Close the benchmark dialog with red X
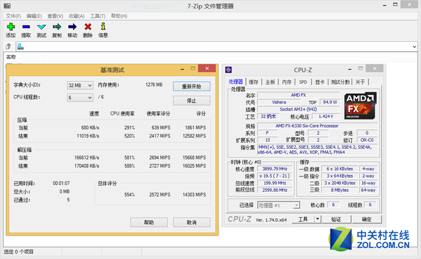 click(x=207, y=68)
